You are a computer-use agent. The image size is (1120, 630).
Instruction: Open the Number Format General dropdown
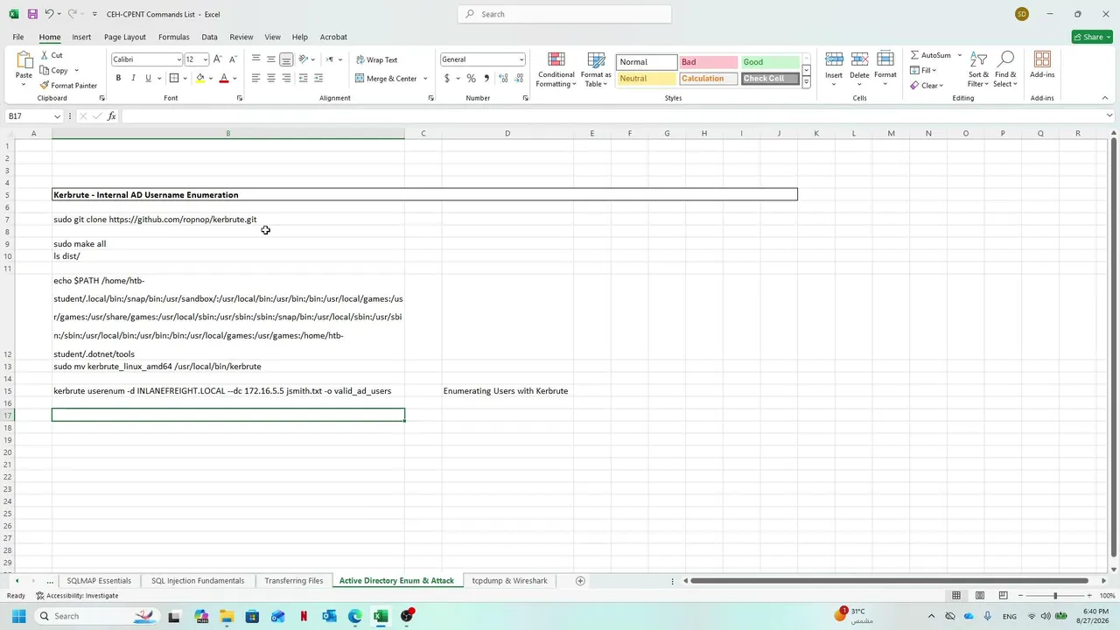coord(521,59)
